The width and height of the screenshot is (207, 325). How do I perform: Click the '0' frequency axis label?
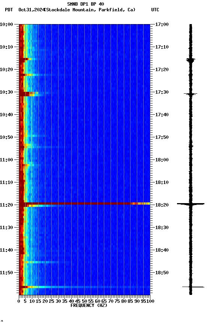(x=19, y=301)
